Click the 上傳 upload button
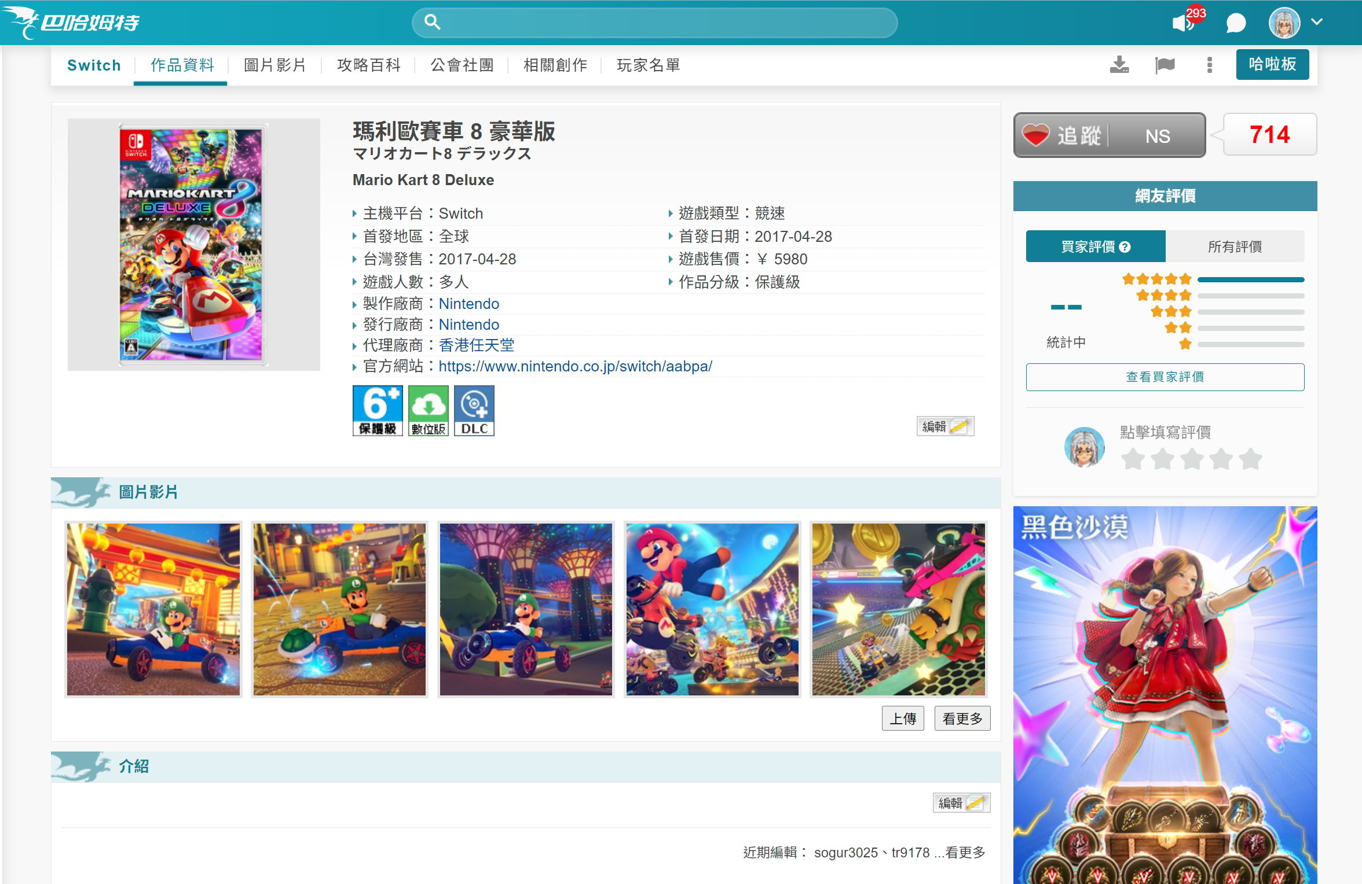1362x884 pixels. [903, 719]
